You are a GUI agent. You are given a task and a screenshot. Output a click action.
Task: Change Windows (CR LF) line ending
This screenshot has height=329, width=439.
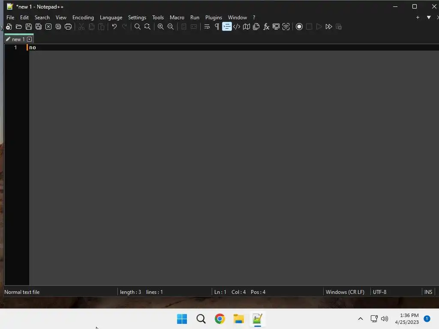coord(345,292)
